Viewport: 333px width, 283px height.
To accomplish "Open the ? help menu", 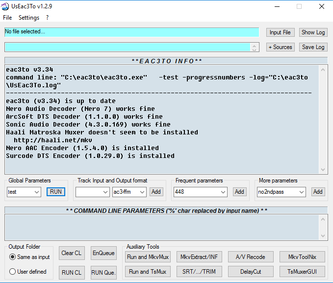I will [x=47, y=18].
